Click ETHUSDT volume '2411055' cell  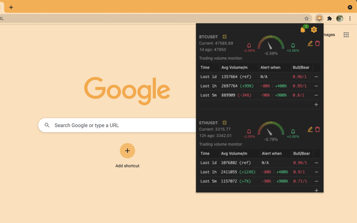[229, 172]
